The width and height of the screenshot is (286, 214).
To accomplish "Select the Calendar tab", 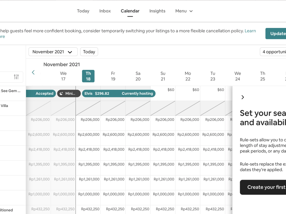I will [130, 11].
